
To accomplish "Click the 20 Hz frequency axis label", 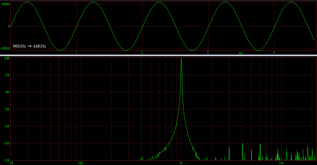I will coord(12,163).
